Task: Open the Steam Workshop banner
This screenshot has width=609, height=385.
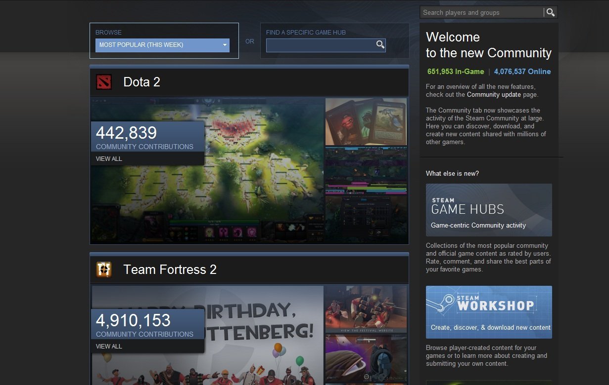Action: click(x=489, y=312)
